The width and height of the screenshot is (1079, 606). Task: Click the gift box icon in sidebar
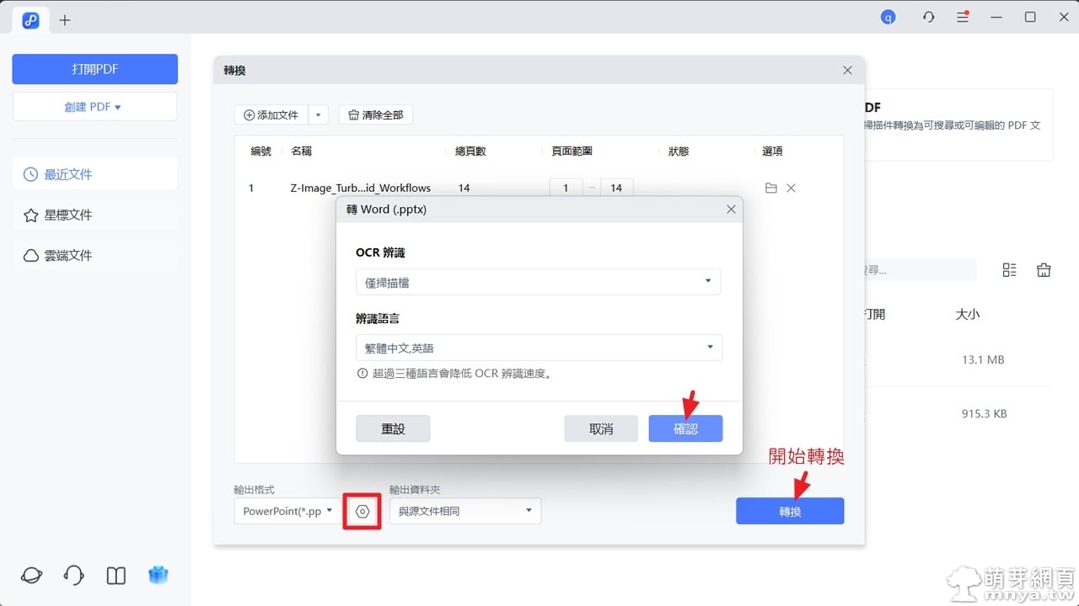[158, 575]
